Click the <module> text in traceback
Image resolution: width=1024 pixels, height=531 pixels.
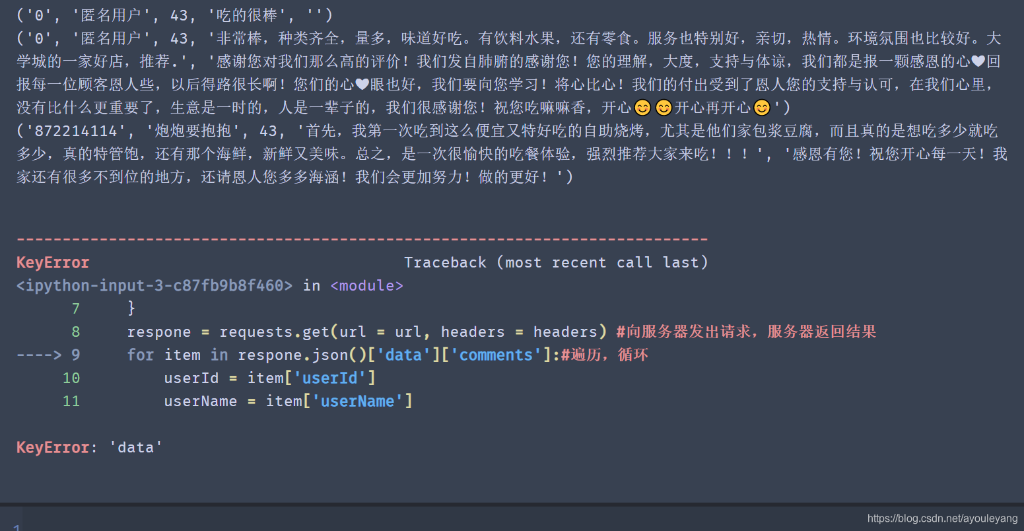pyautogui.click(x=366, y=285)
